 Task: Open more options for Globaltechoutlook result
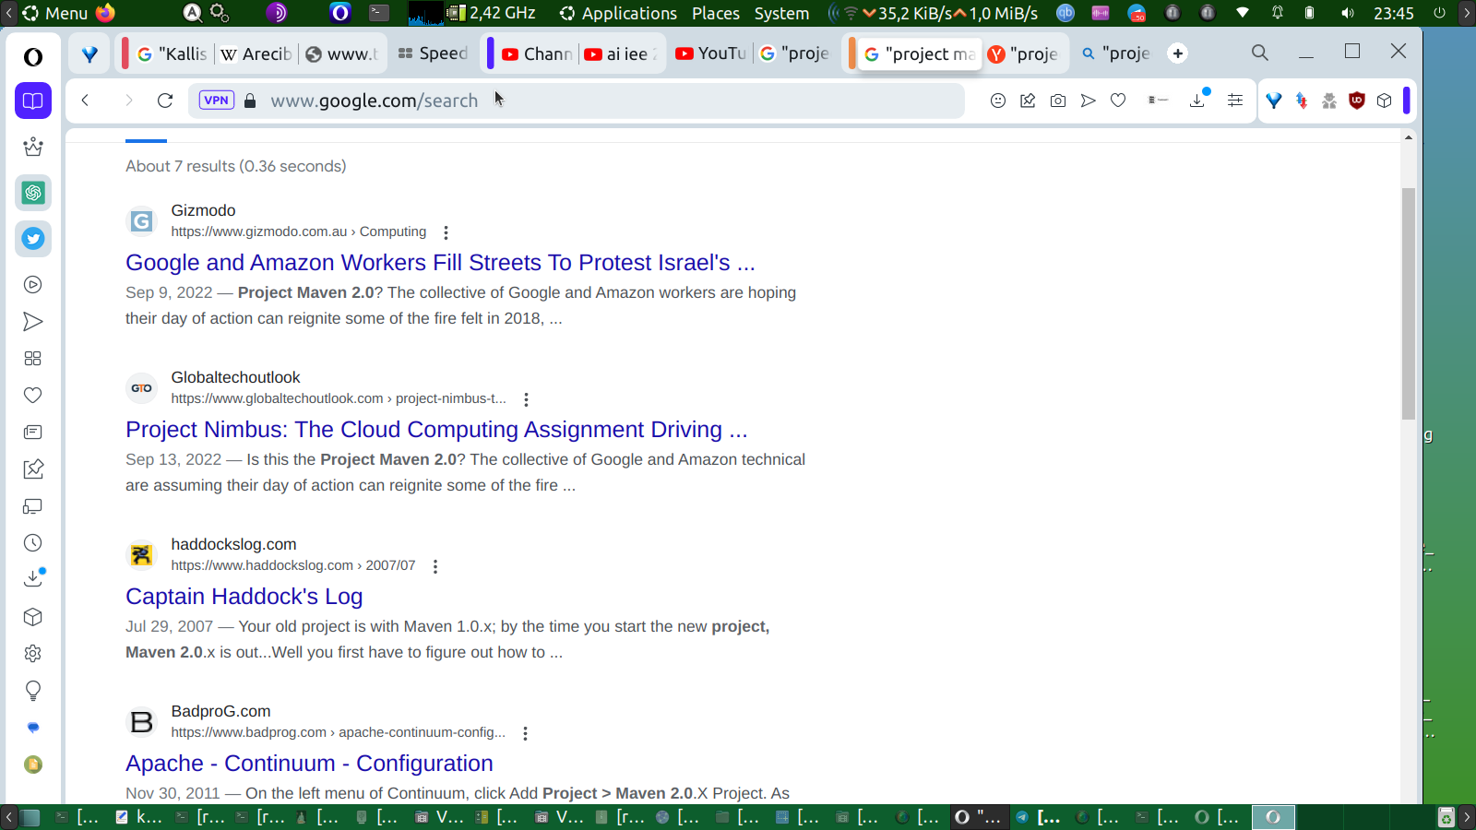(x=526, y=399)
